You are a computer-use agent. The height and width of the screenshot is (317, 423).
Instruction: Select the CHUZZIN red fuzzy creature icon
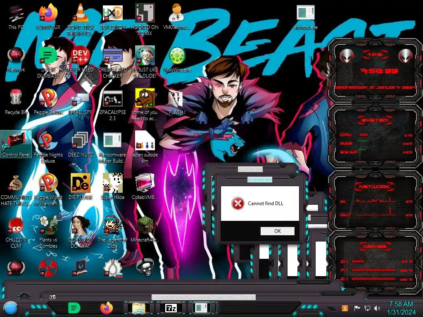point(16,232)
